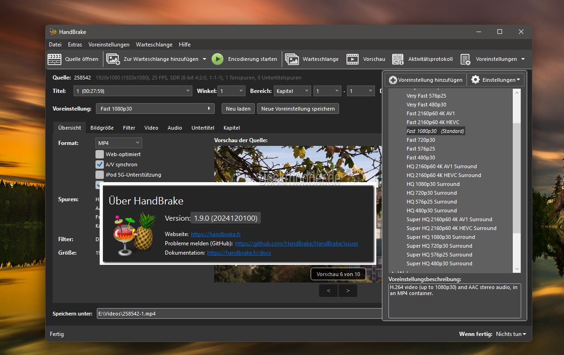Switch to the Filter tab
This screenshot has height=355, width=564.
129,128
